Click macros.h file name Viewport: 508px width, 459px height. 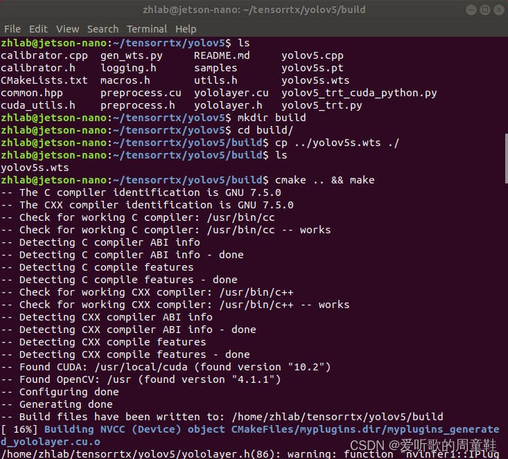coord(125,80)
